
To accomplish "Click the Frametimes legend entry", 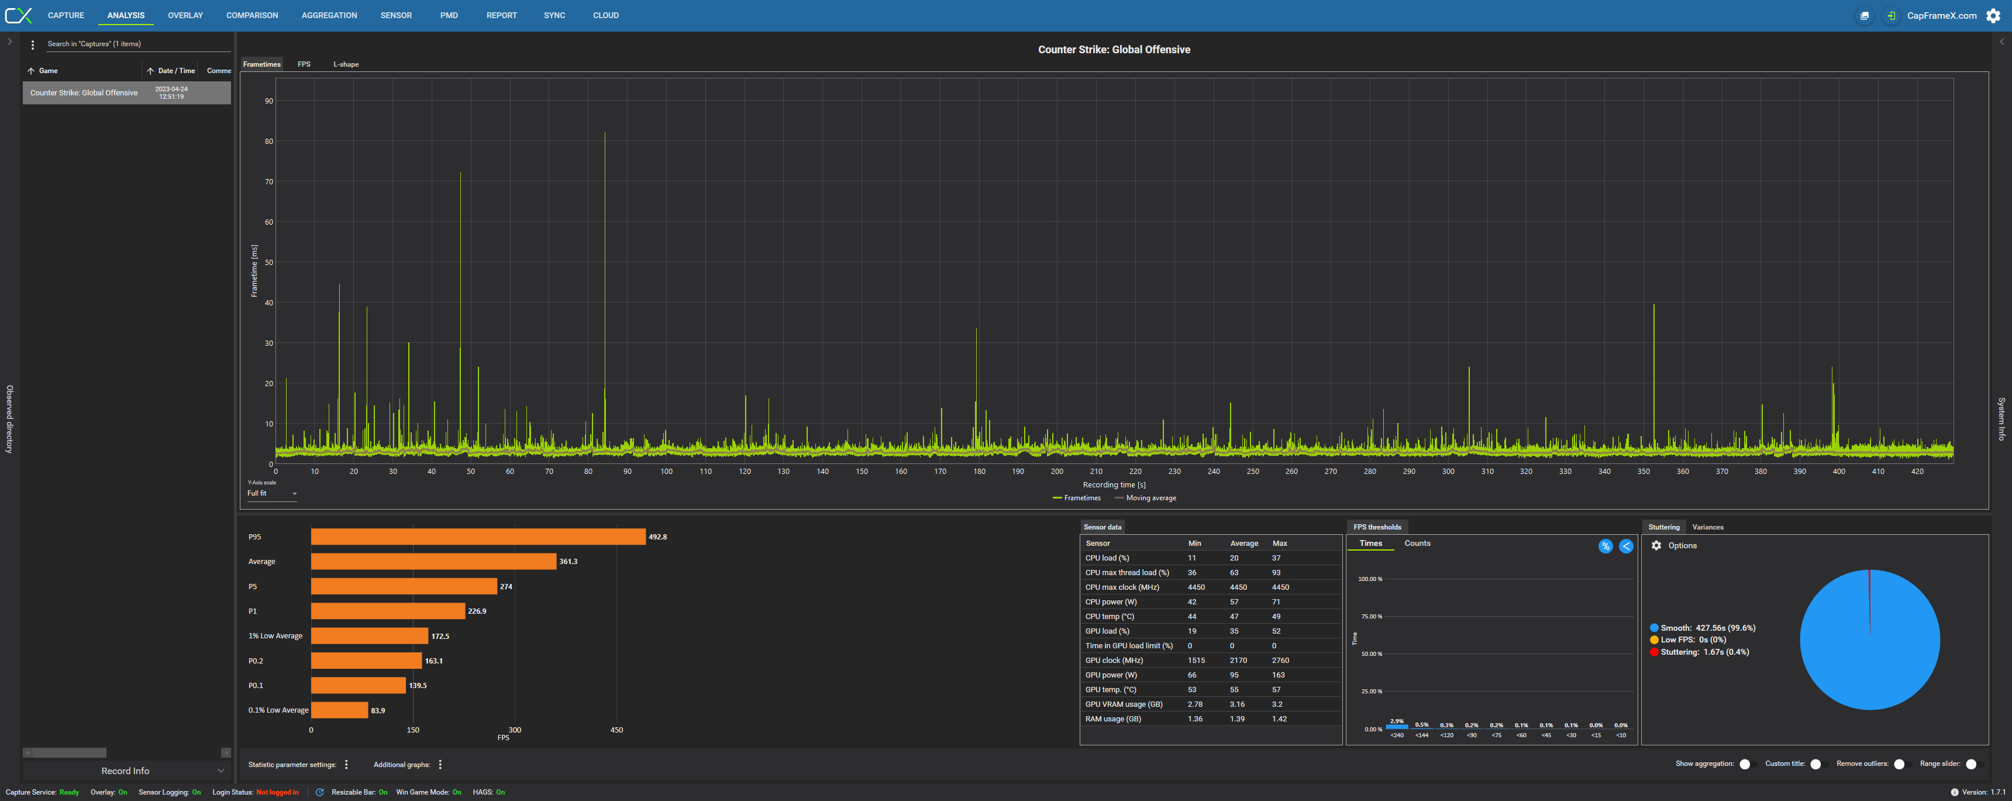I will [x=1076, y=499].
